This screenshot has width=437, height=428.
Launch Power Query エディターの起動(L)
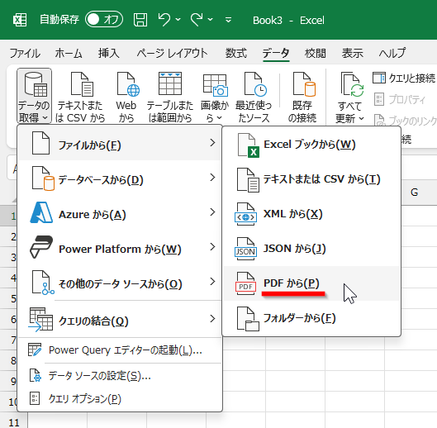[x=120, y=350]
